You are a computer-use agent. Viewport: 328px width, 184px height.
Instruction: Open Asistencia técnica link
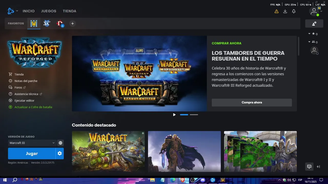pos(28,94)
